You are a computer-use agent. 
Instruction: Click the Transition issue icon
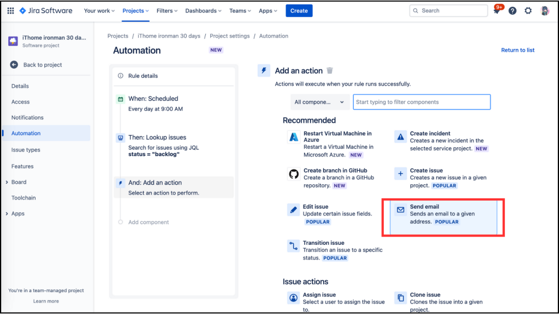pos(293,246)
